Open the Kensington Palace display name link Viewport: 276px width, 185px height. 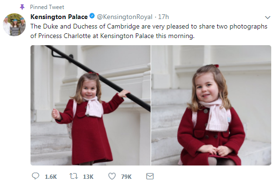tap(59, 17)
